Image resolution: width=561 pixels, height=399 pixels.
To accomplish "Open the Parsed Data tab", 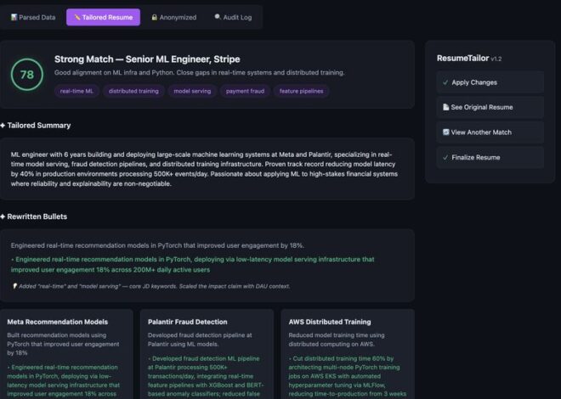I will [33, 17].
